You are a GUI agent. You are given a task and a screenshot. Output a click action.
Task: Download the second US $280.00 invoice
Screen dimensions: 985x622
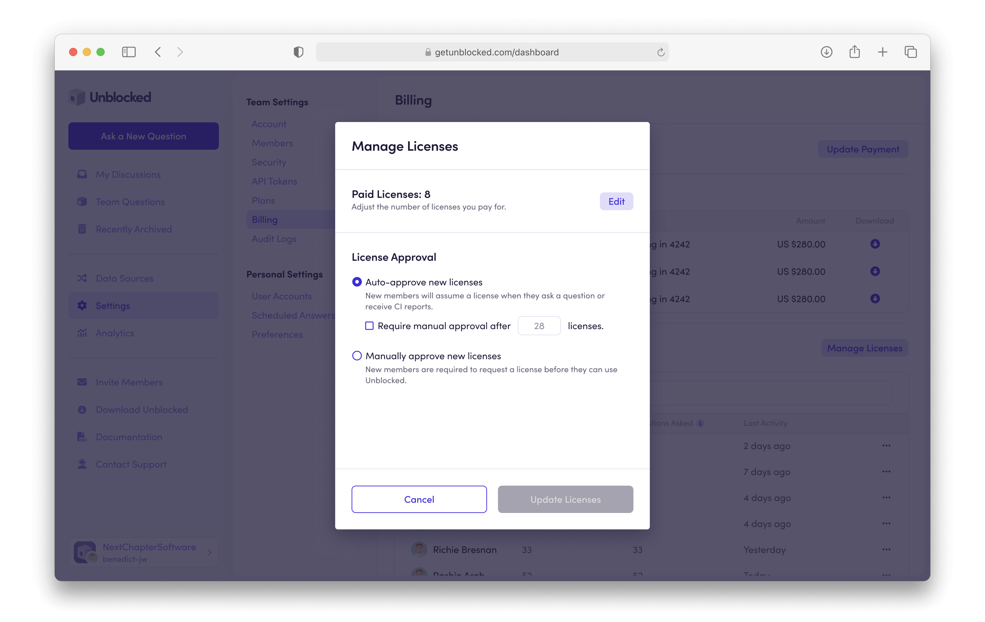(x=875, y=271)
